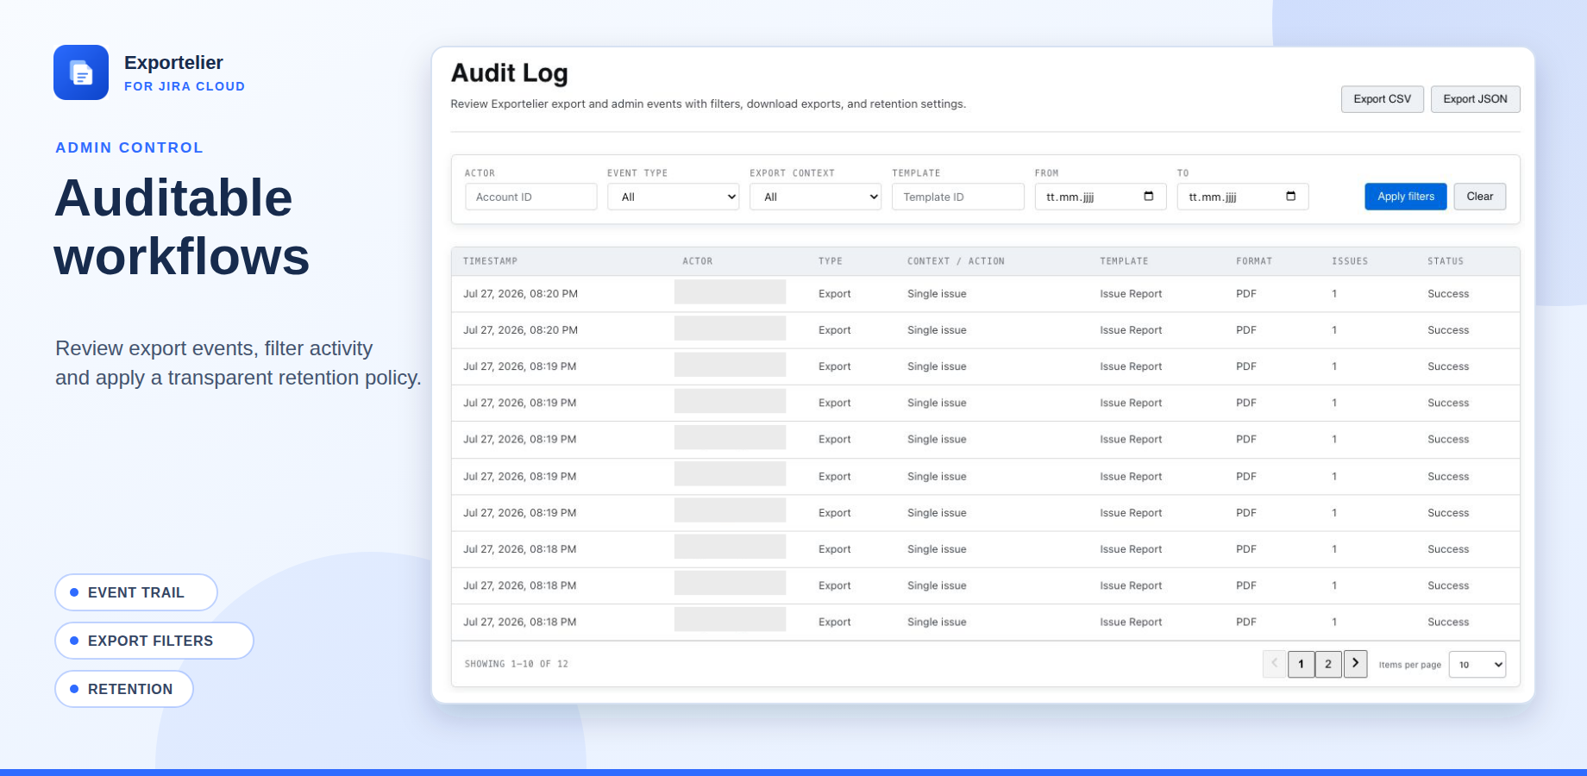Click the From date input field
Image resolution: width=1587 pixels, height=776 pixels.
(1100, 197)
